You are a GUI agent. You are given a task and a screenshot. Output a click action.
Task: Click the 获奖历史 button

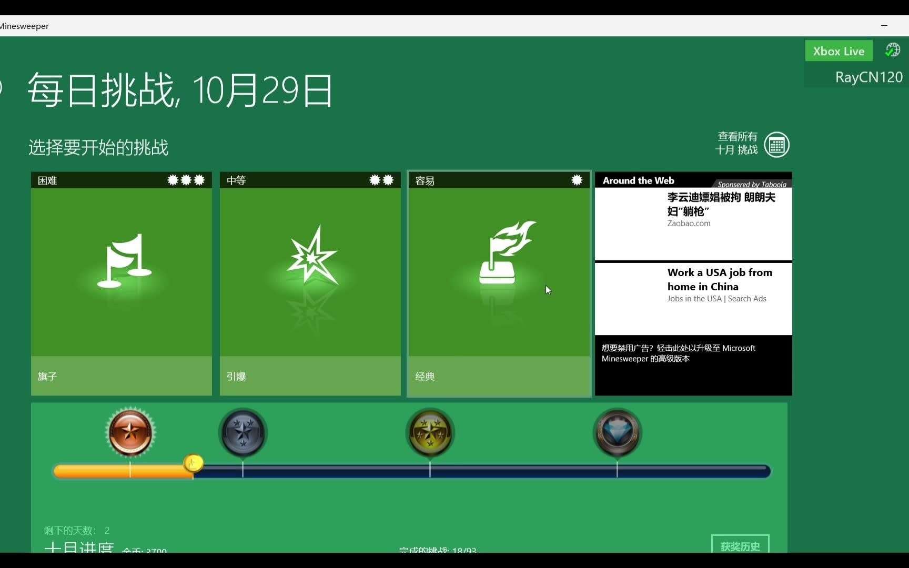point(740,544)
